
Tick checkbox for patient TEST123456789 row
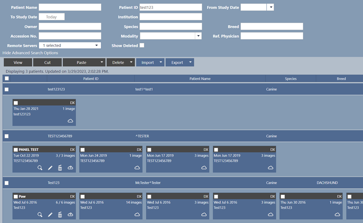tap(6, 136)
